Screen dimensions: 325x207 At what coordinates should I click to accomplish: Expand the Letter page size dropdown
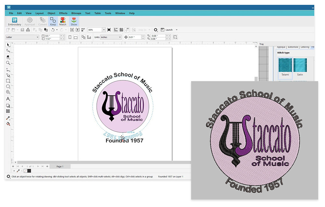tap(36, 37)
